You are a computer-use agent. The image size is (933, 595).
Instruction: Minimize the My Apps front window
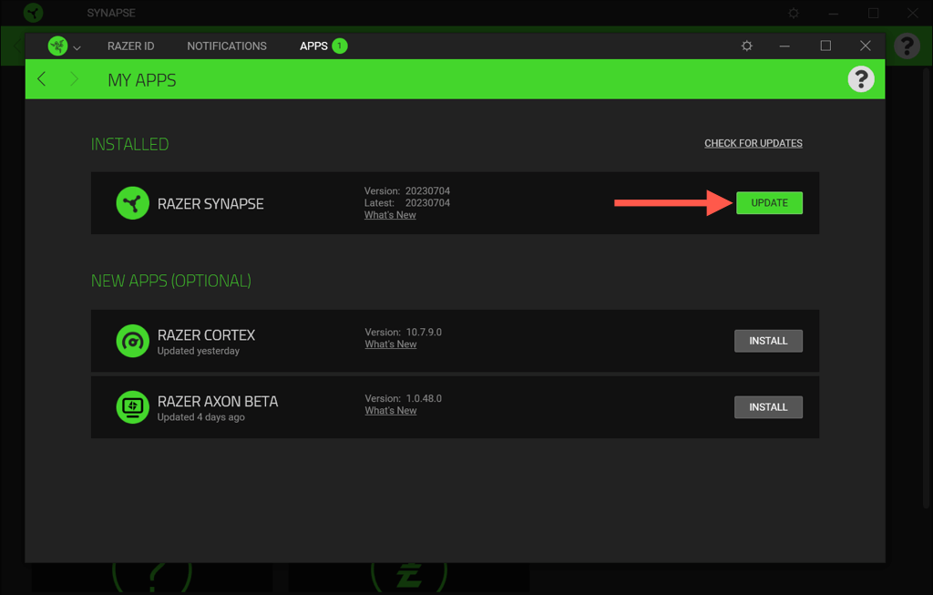pyautogui.click(x=784, y=46)
